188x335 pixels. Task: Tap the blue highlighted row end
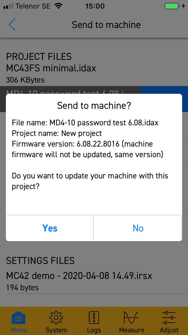pos(164,90)
